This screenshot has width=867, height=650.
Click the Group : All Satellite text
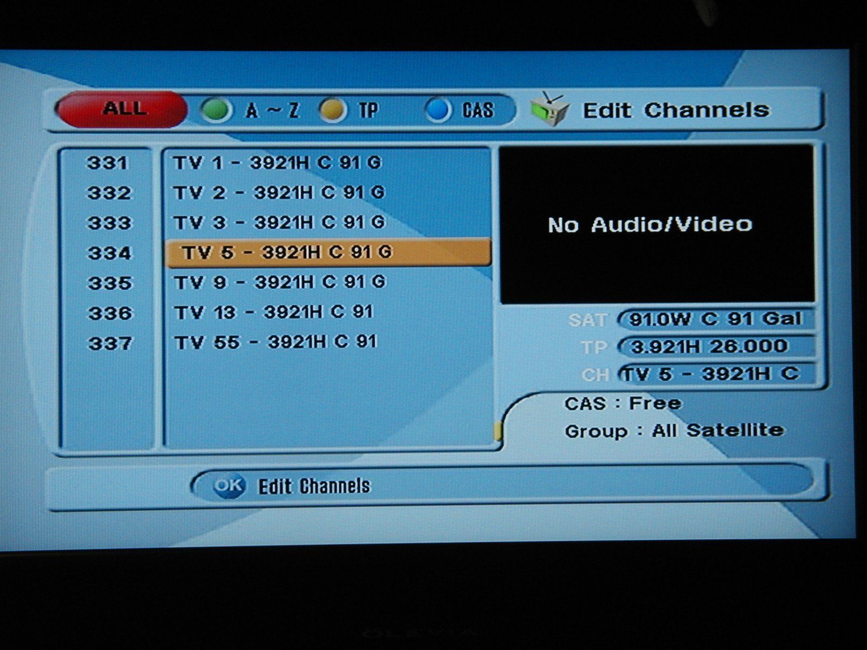[x=674, y=431]
